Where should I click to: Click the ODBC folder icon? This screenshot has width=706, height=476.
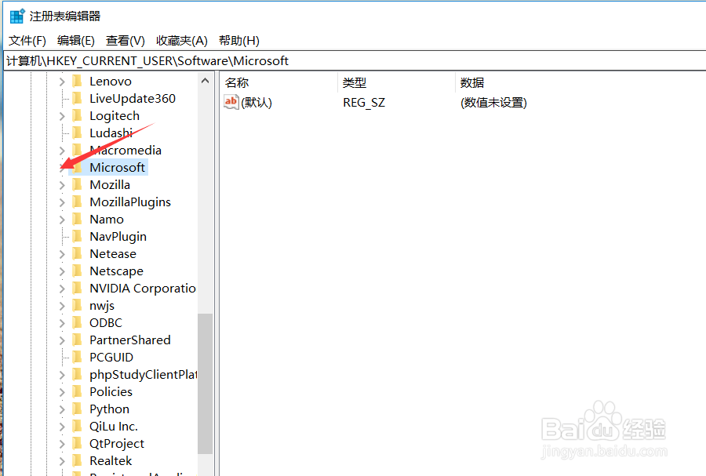coord(78,322)
